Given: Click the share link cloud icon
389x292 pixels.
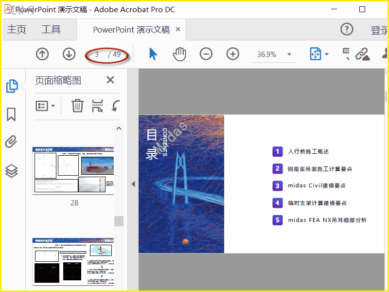Looking at the screenshot, I should [x=362, y=54].
